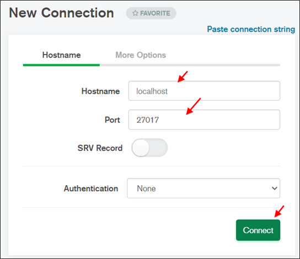Open the Authentication dropdown
This screenshot has width=300, height=259.
point(203,188)
